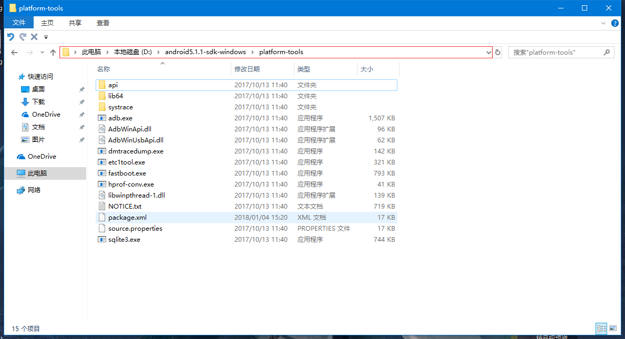Switch to details view layout icon
The width and height of the screenshot is (625, 339).
601,328
